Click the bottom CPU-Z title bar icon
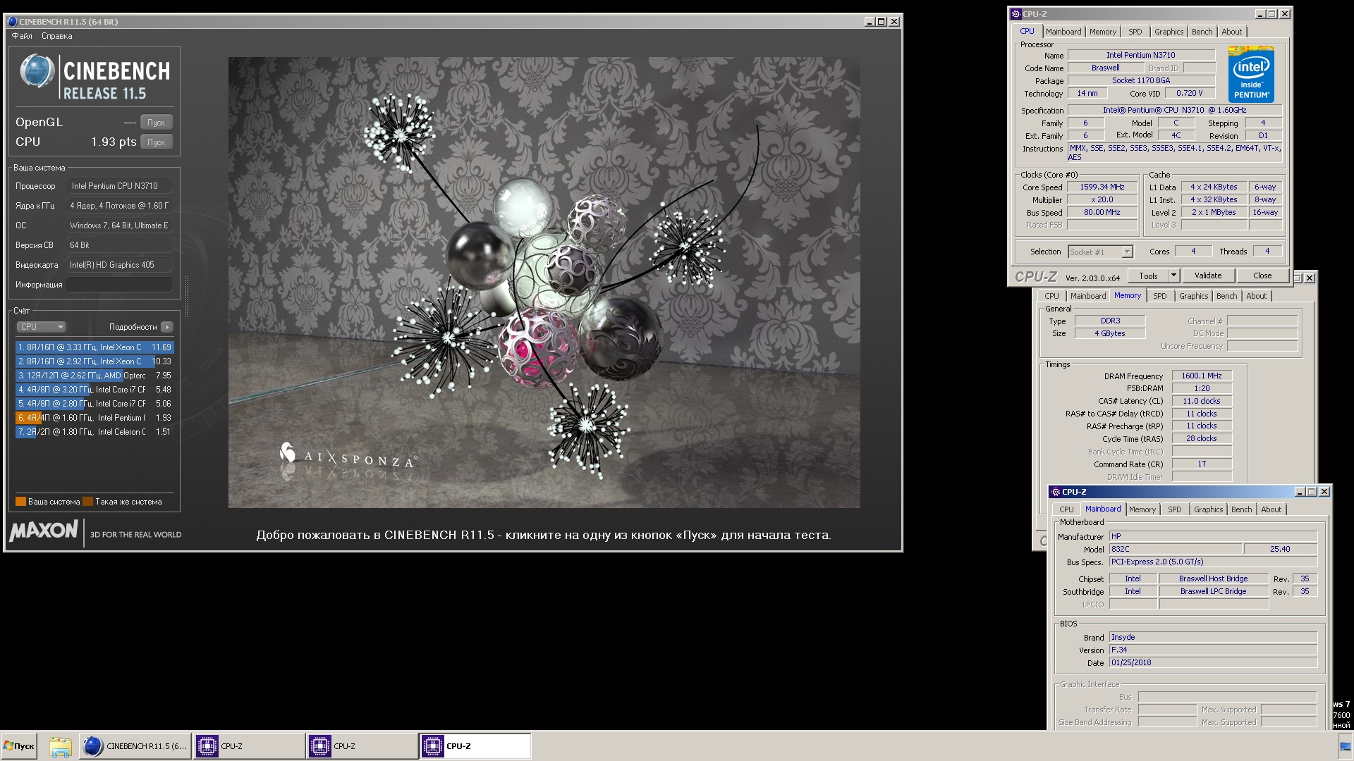1354x761 pixels. coord(1056,493)
